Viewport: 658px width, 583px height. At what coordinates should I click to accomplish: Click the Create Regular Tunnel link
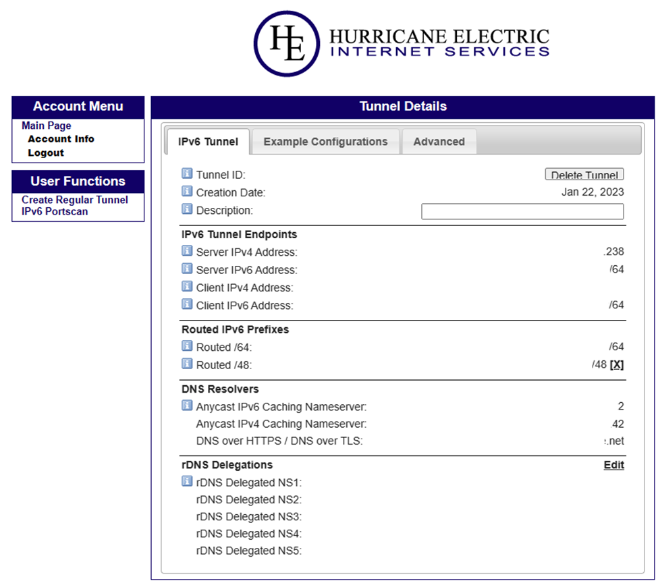click(x=75, y=200)
